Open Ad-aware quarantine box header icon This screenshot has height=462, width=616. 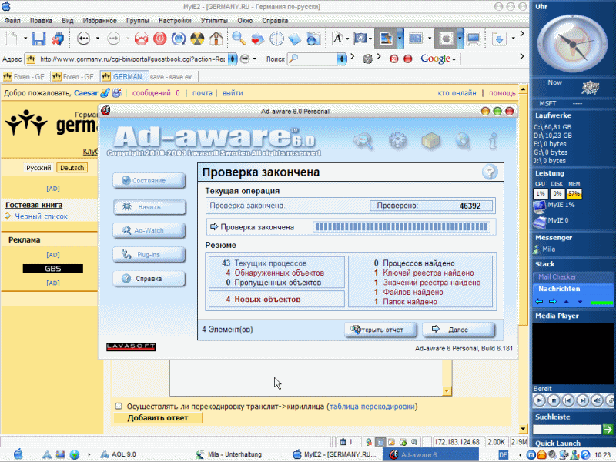[x=430, y=141]
